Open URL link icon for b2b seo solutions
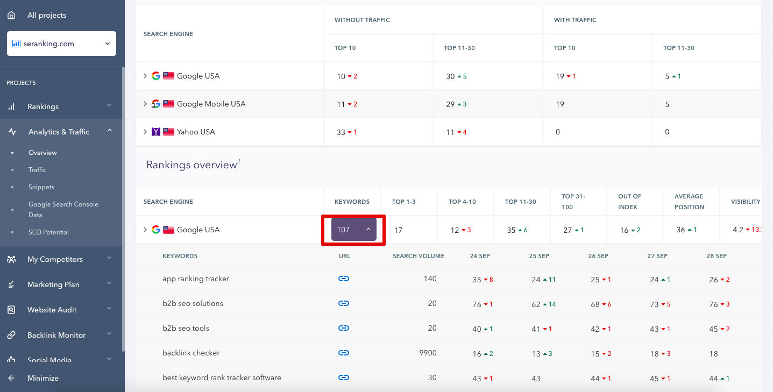Screen dimensions: 773x392 pos(344,303)
